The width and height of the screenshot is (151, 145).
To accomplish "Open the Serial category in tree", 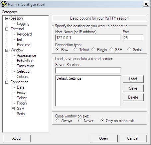I will click(21, 114).
